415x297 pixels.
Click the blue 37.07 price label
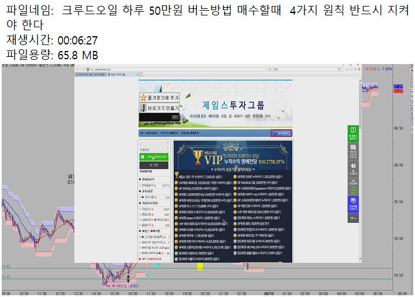tap(398, 87)
